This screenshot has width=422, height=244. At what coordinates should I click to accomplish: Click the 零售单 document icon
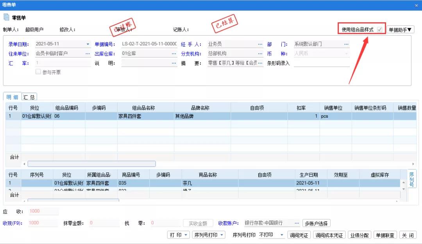tap(6, 18)
